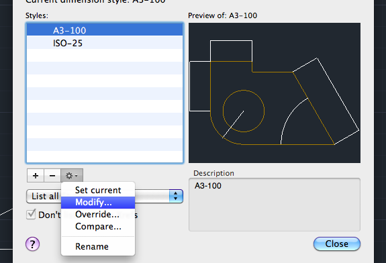Click inside the Description text box

coord(275,205)
